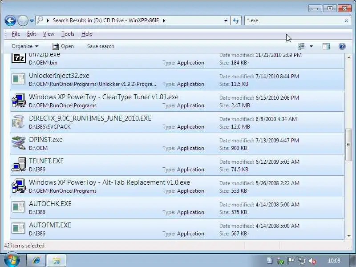Launch Internet Explorer from taskbar
The width and height of the screenshot is (356, 267).
pyautogui.click(x=36, y=260)
